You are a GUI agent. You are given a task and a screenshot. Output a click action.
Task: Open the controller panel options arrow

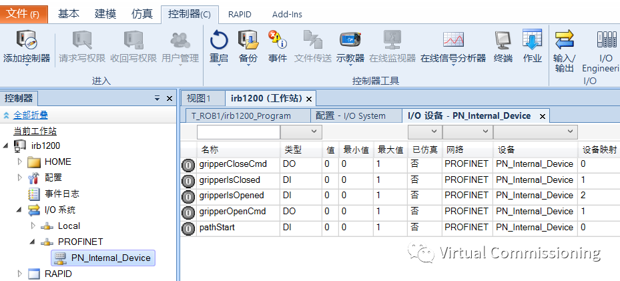(x=157, y=98)
